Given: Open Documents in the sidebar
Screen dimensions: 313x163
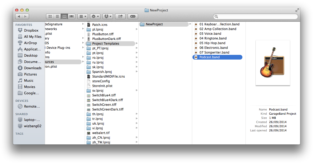Looking at the screenshot, I should click(x=29, y=62).
